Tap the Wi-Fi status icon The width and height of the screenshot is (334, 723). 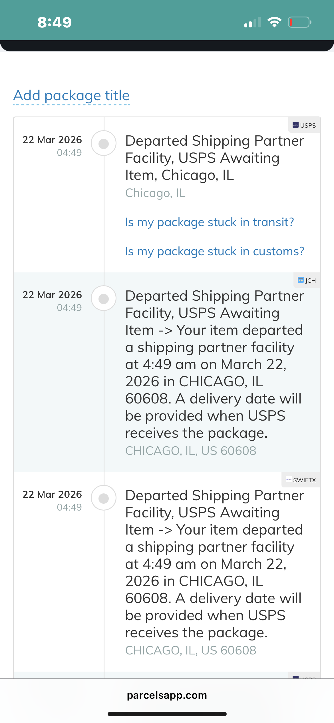274,22
